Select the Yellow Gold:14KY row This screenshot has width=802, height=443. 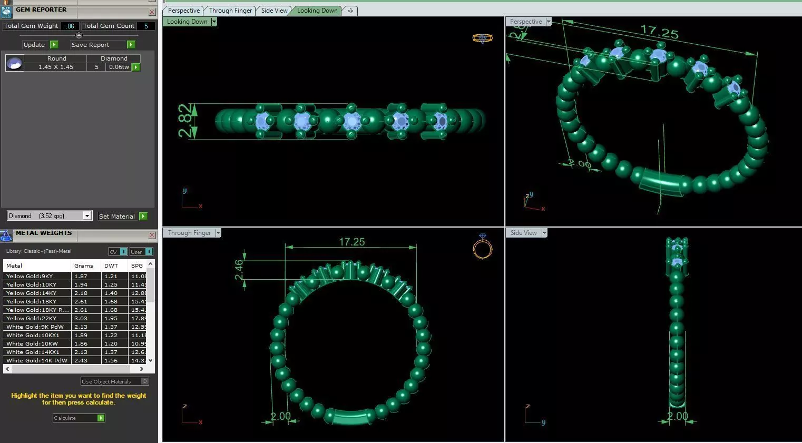(75, 293)
